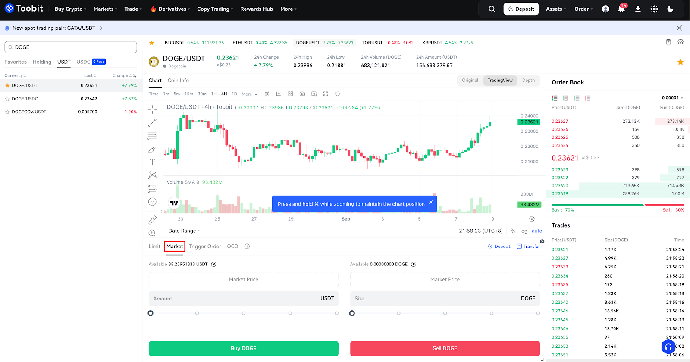Select the DOGEGOV/USDT pair row

(x=71, y=112)
